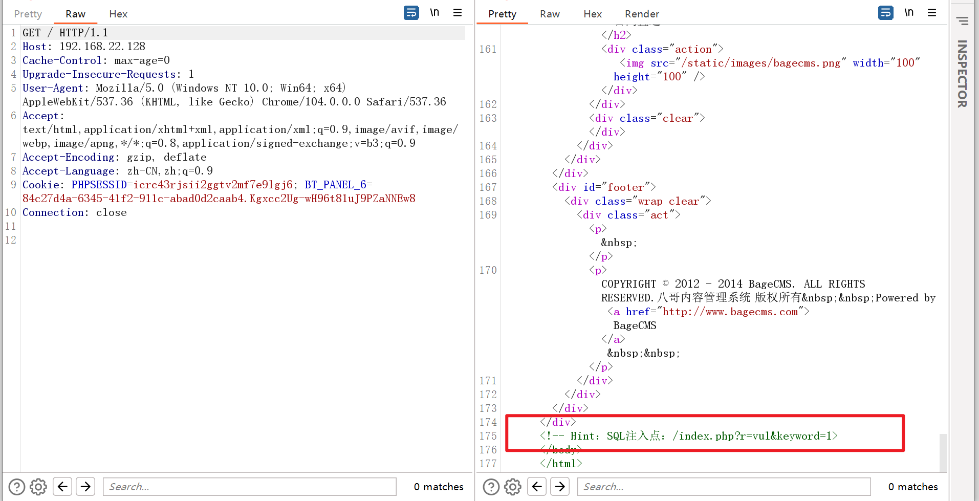The height and width of the screenshot is (501, 979).
Task: Click the bagecms.png img src line
Action: tap(770, 63)
